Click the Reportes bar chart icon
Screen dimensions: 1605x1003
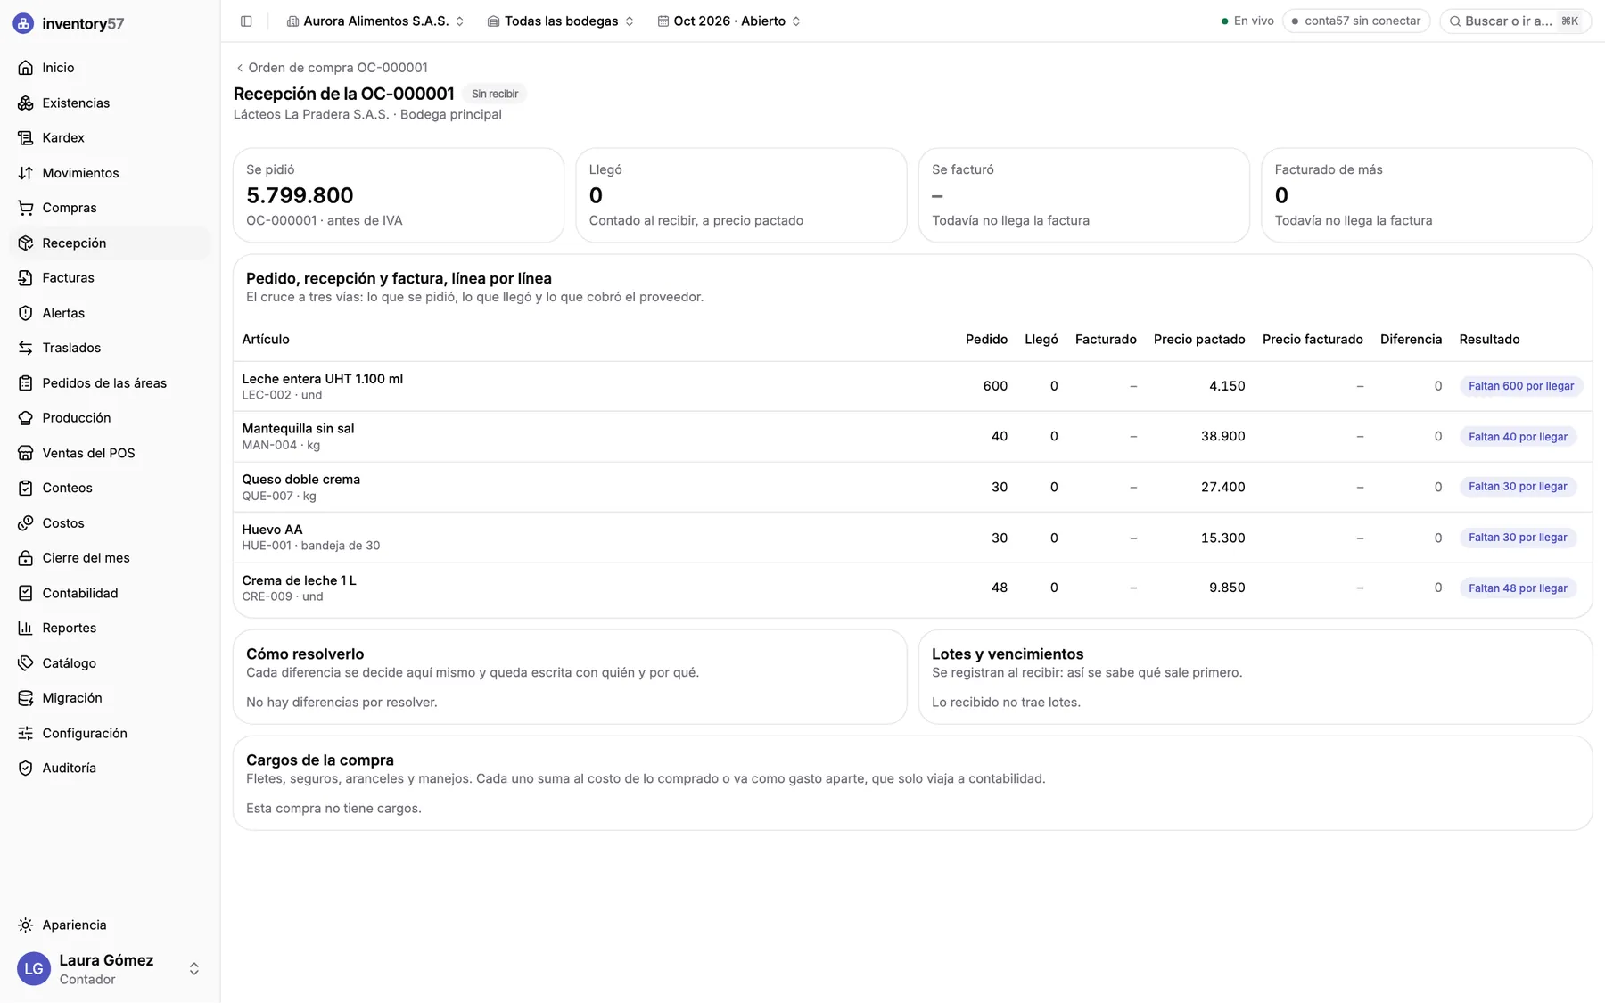coord(26,628)
